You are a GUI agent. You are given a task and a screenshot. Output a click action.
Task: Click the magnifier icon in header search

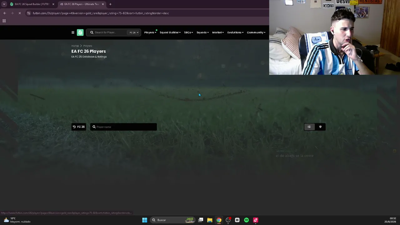click(x=92, y=32)
